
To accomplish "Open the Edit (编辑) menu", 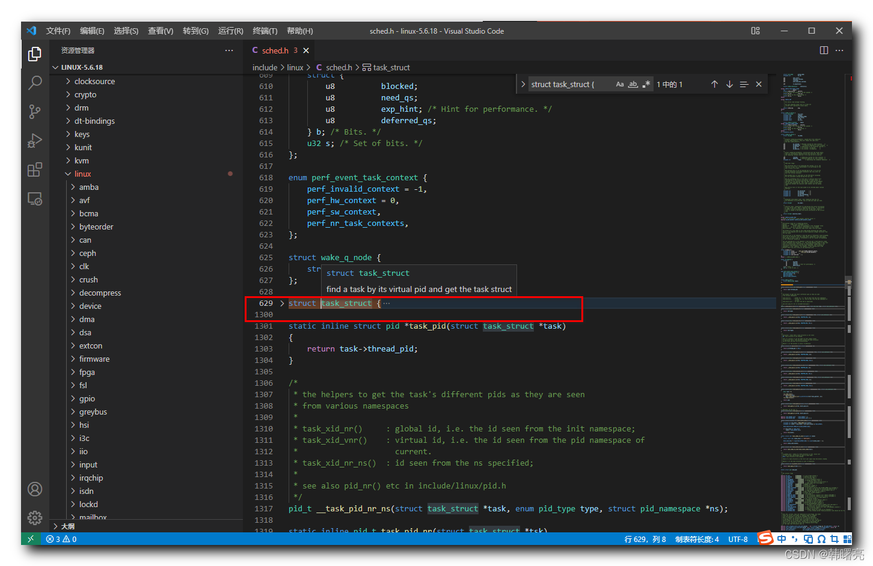I will point(92,31).
